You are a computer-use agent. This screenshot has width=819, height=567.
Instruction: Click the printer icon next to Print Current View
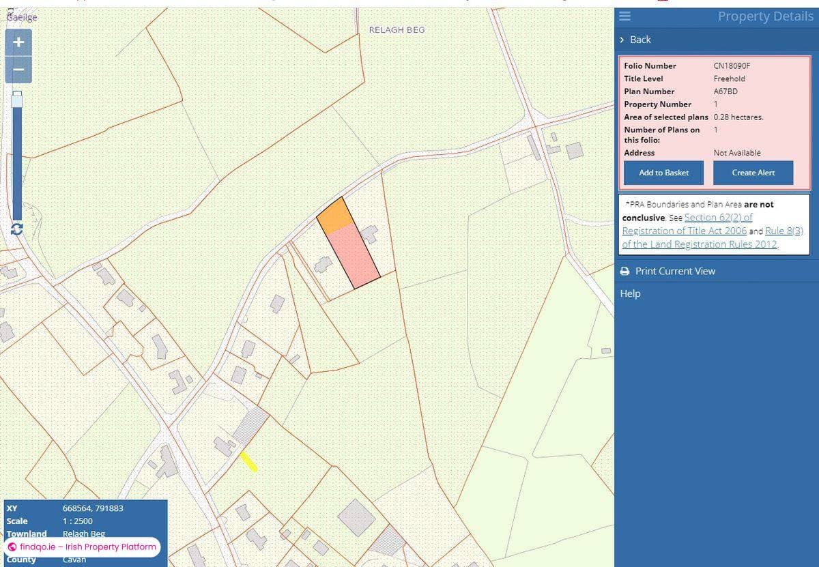click(x=625, y=271)
